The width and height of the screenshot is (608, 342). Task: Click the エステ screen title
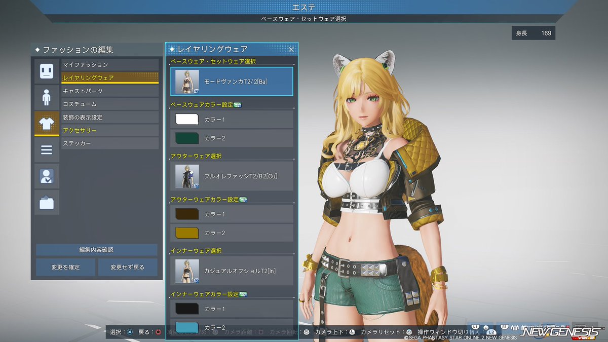tap(303, 7)
